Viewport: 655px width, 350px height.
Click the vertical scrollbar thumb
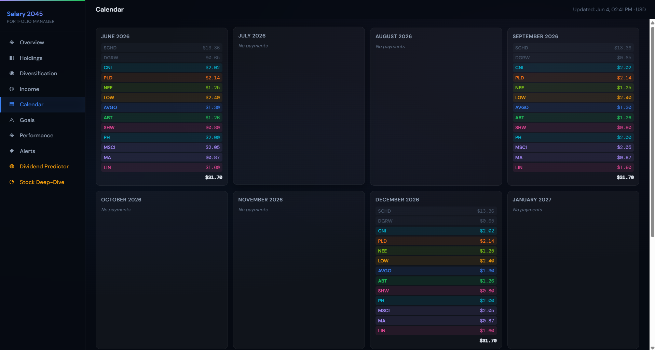coord(652,132)
